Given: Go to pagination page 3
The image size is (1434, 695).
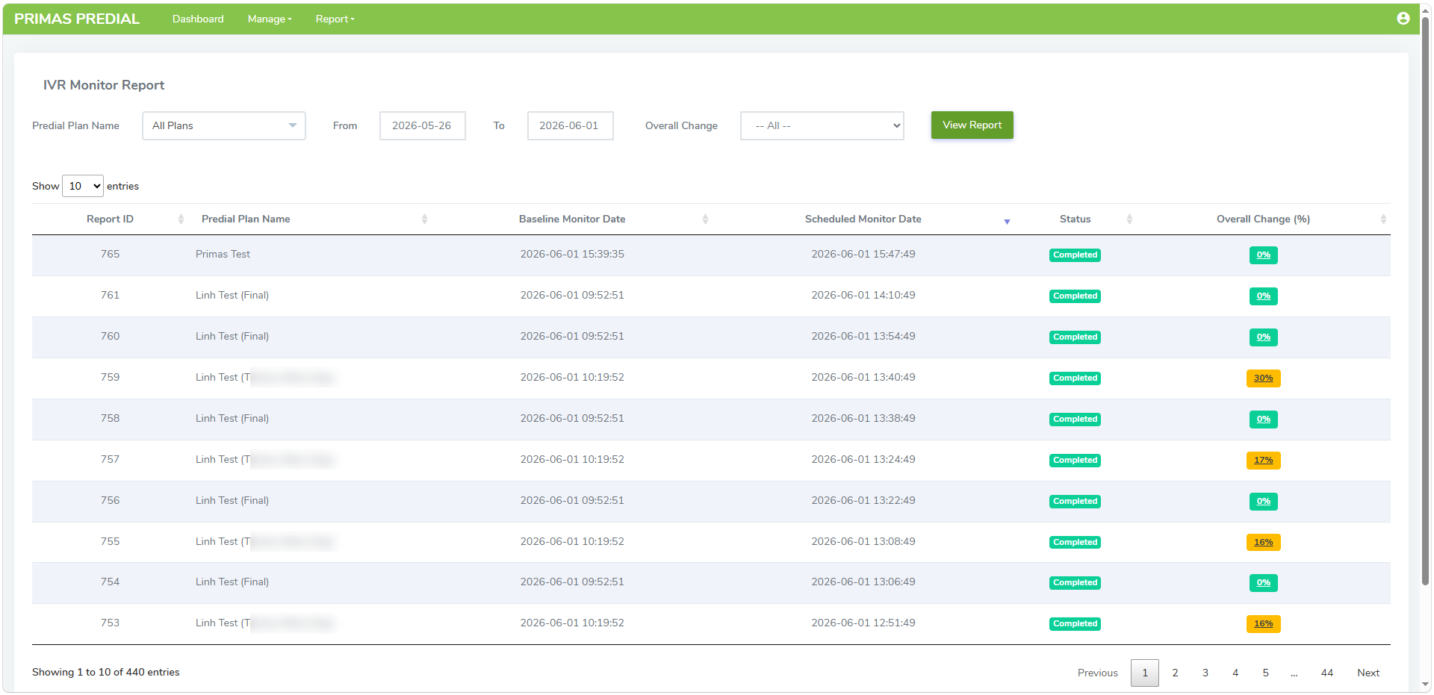Looking at the screenshot, I should (x=1205, y=673).
